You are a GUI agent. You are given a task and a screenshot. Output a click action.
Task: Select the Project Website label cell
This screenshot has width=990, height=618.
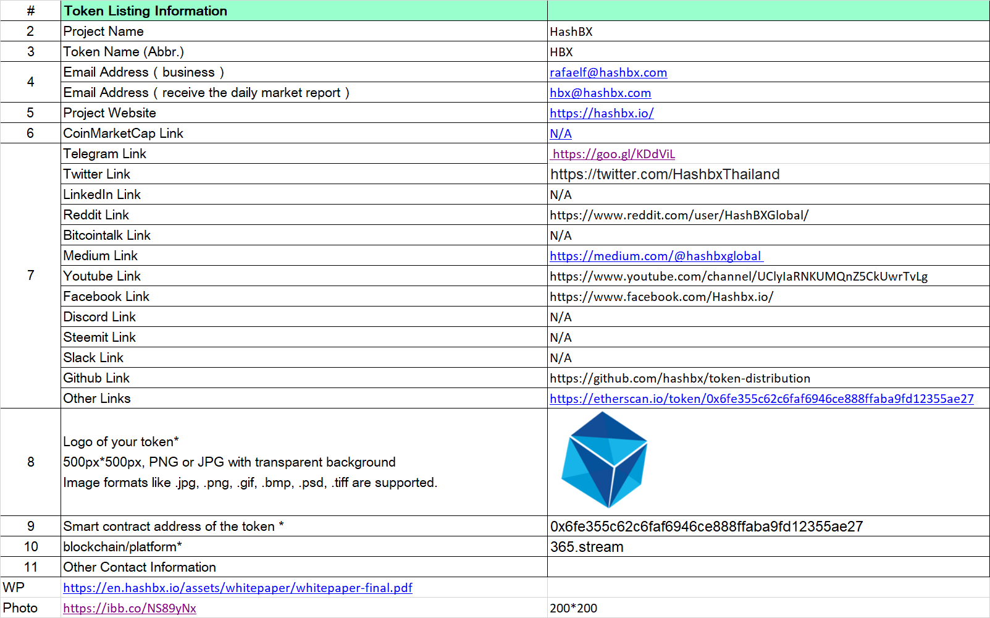point(304,112)
